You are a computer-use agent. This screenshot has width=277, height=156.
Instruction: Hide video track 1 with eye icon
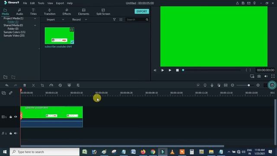(x=16, y=117)
